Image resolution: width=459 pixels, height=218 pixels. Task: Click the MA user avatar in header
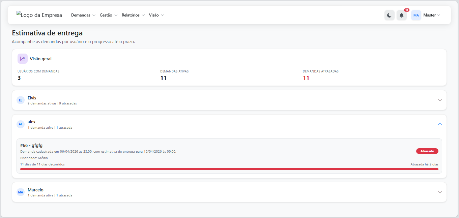416,15
